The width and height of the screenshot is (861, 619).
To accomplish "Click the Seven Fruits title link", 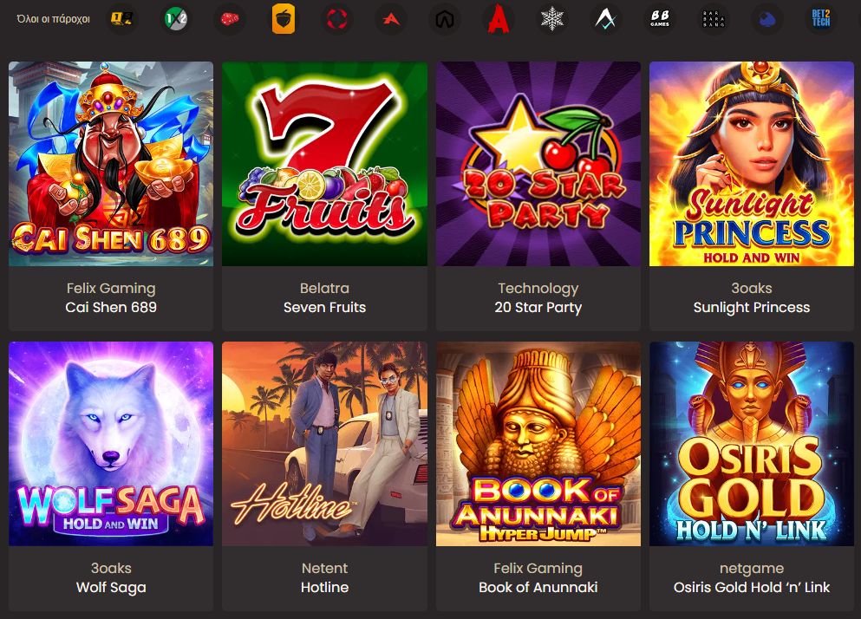I will pyautogui.click(x=324, y=307).
